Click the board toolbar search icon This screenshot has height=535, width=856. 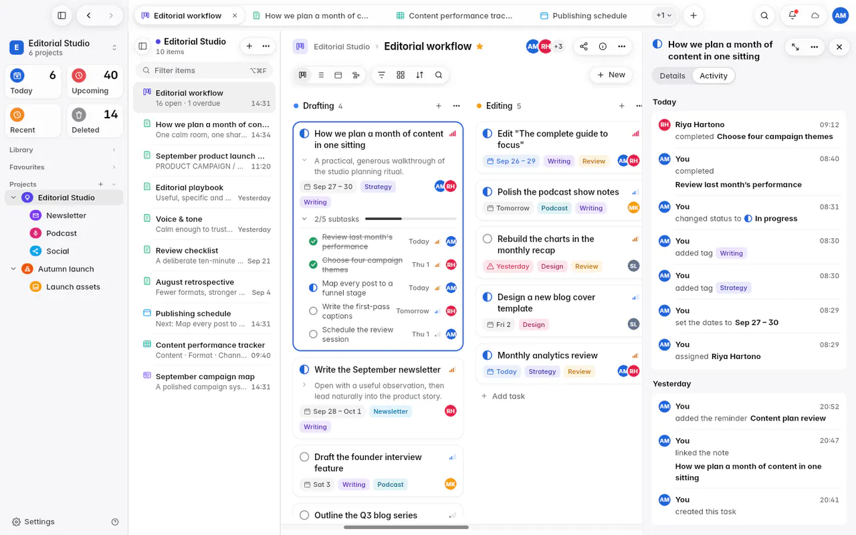(439, 75)
